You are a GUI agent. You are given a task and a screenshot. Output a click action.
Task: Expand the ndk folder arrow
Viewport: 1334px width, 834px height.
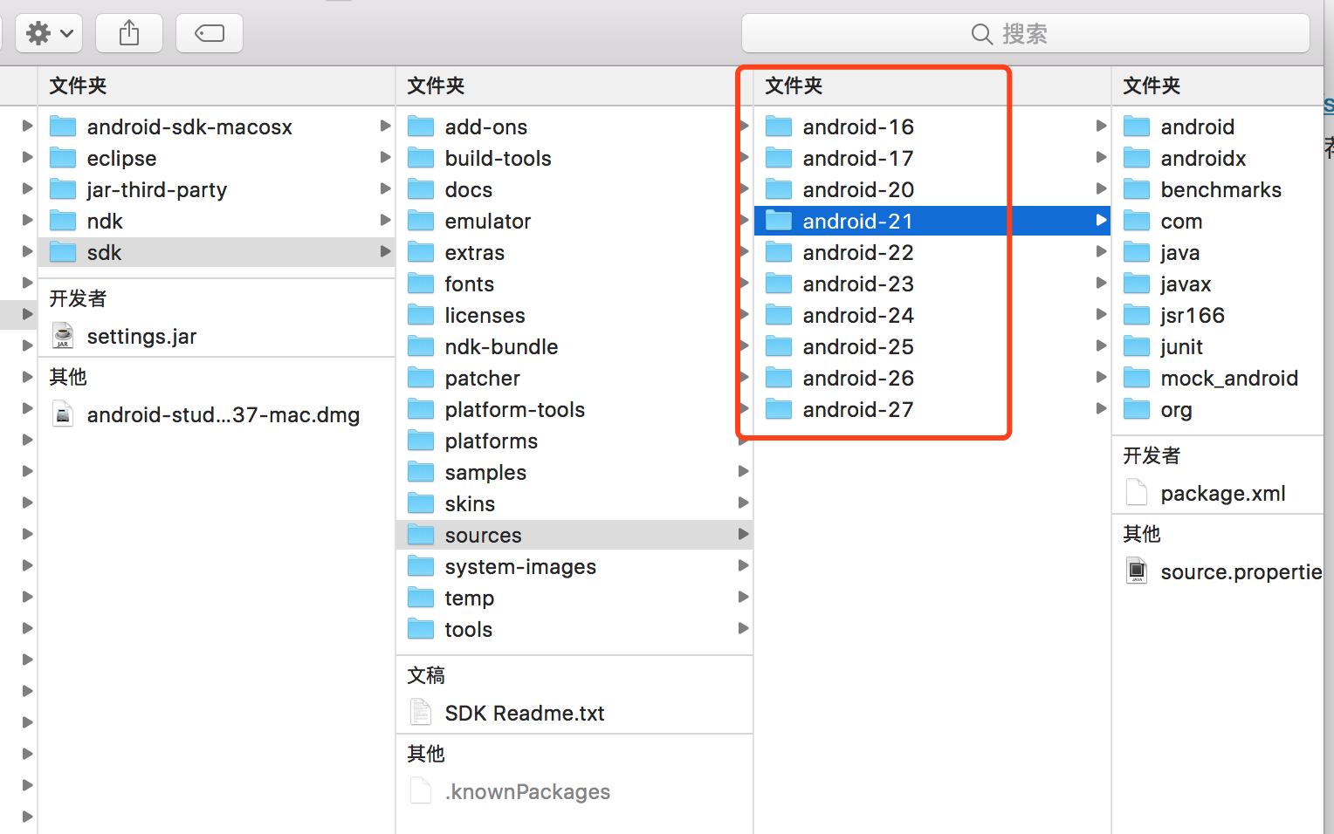click(x=385, y=221)
